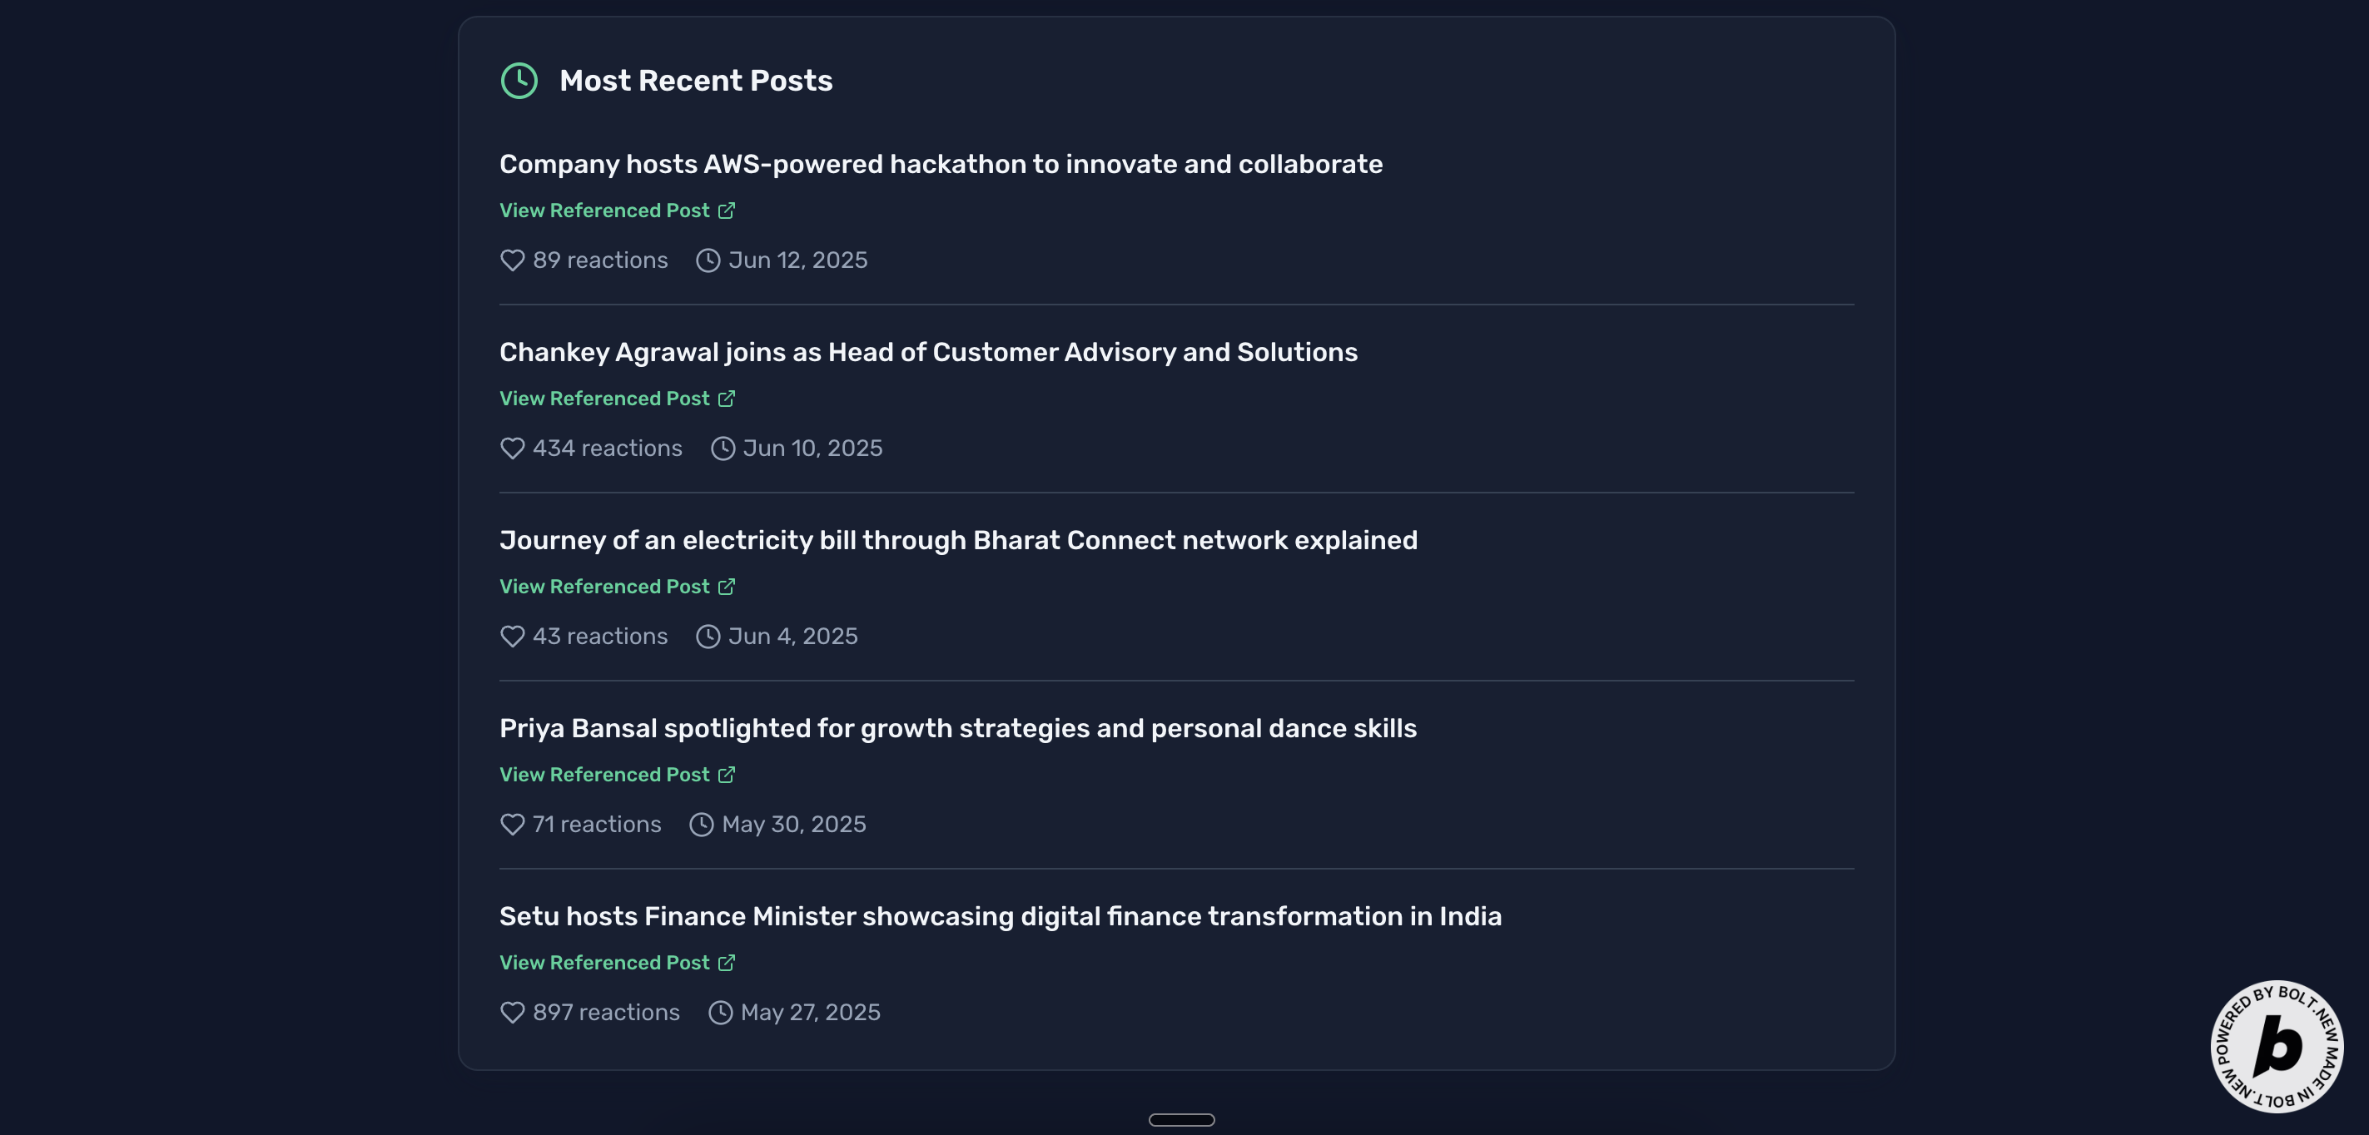Click the clock icon beside Jun 4, 2025
This screenshot has height=1135, width=2369.
[x=708, y=636]
